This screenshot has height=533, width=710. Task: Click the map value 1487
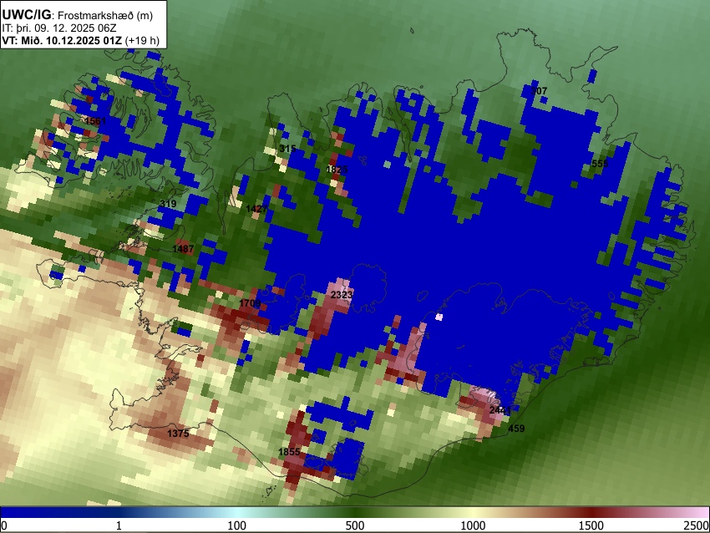coord(183,249)
